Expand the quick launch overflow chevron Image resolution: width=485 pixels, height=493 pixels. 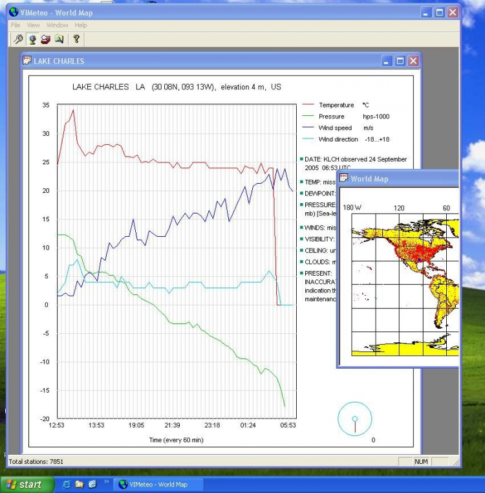coord(107,482)
